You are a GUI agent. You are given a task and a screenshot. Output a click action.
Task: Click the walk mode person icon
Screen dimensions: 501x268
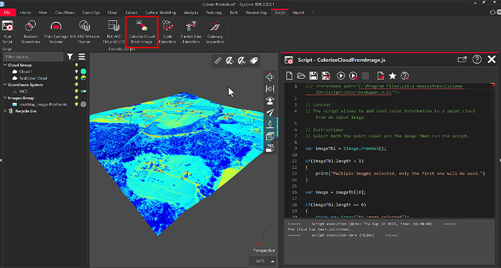(270, 124)
